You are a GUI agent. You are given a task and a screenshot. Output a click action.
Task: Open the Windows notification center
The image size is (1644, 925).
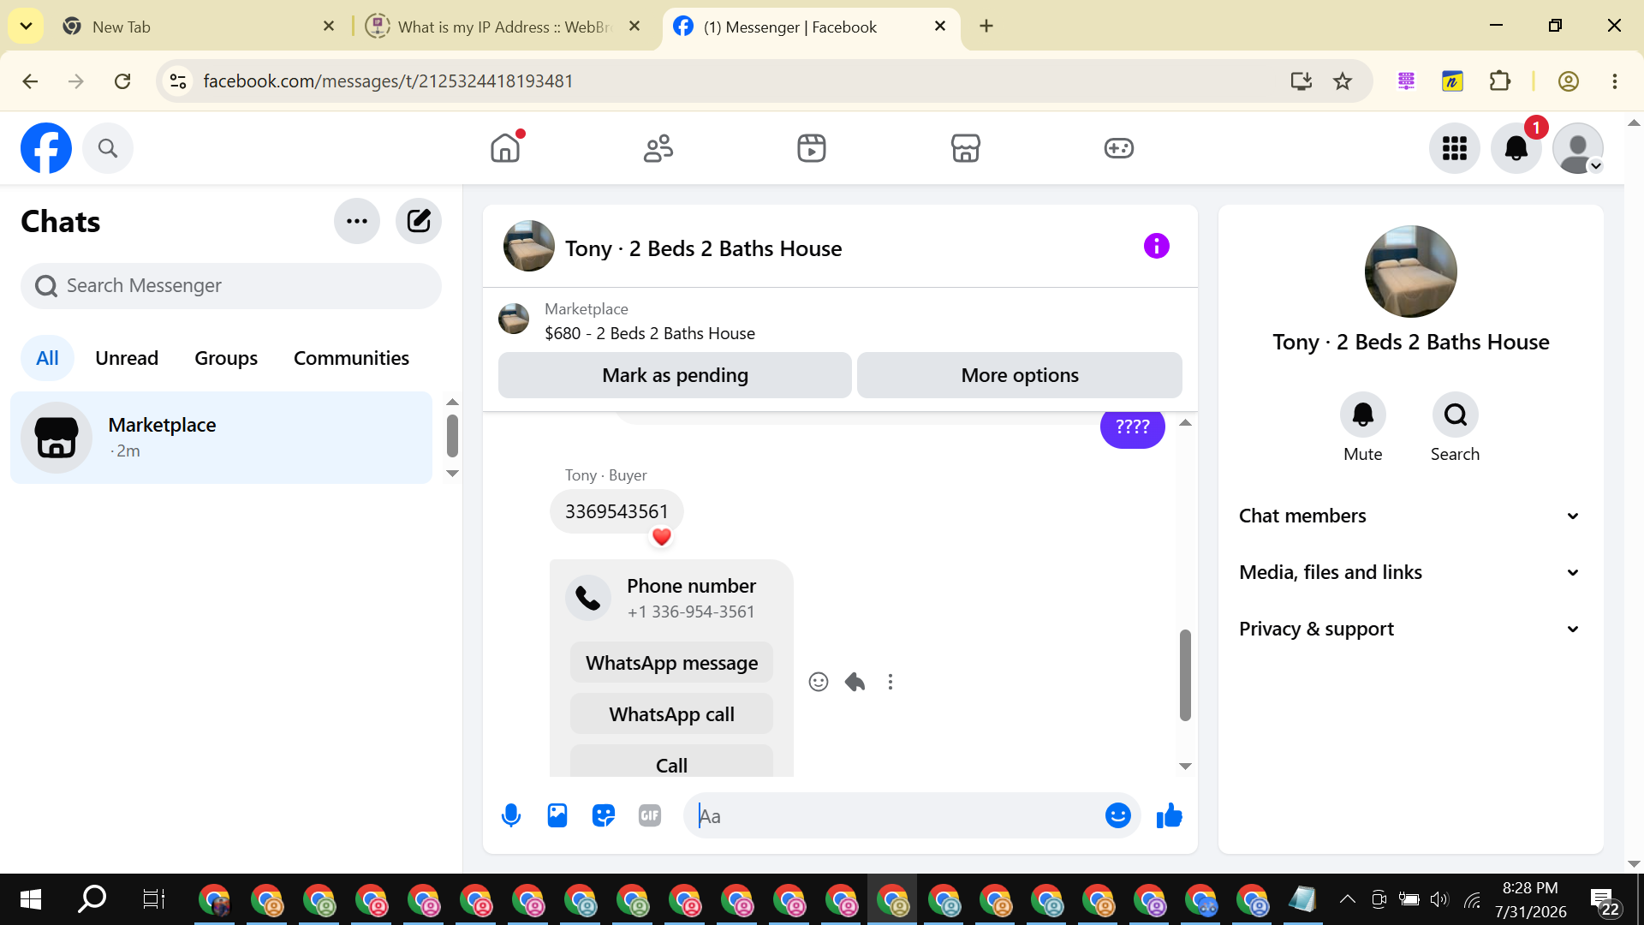[x=1605, y=901]
